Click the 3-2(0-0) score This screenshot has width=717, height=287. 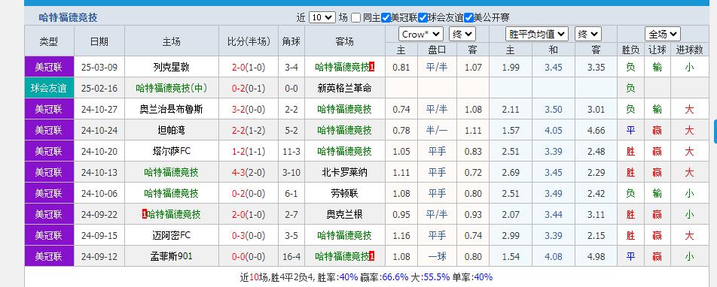tap(249, 110)
